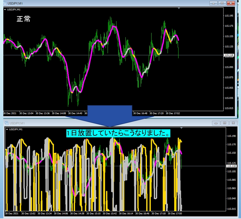The image size is (241, 219).
Task: Maximize the bottom USDJPY,M1 chart window
Action: pyautogui.click(x=225, y=123)
